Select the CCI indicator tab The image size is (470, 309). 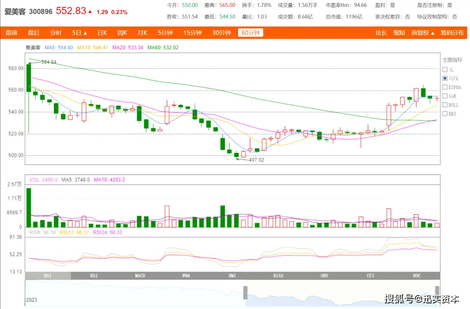(x=371, y=276)
